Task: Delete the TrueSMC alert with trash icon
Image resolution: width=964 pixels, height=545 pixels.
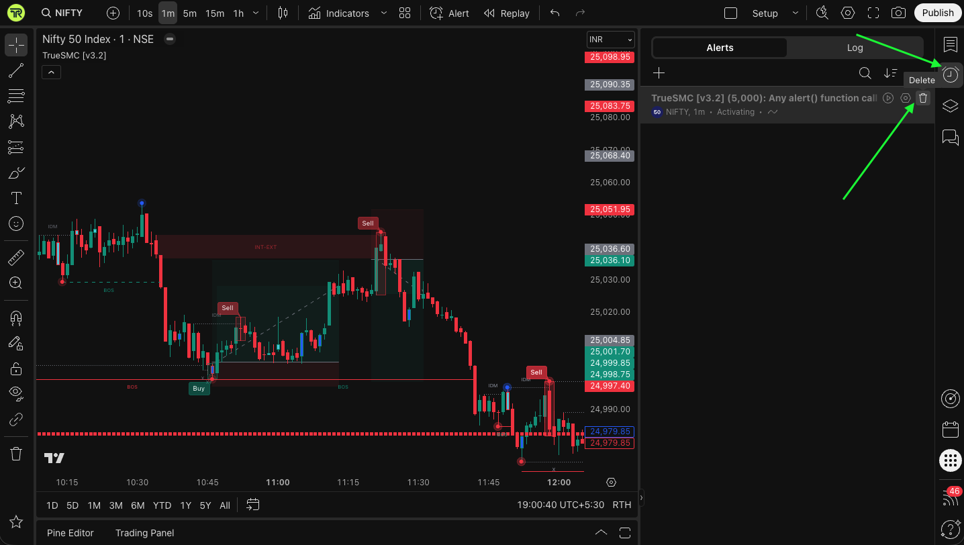Action: (923, 98)
